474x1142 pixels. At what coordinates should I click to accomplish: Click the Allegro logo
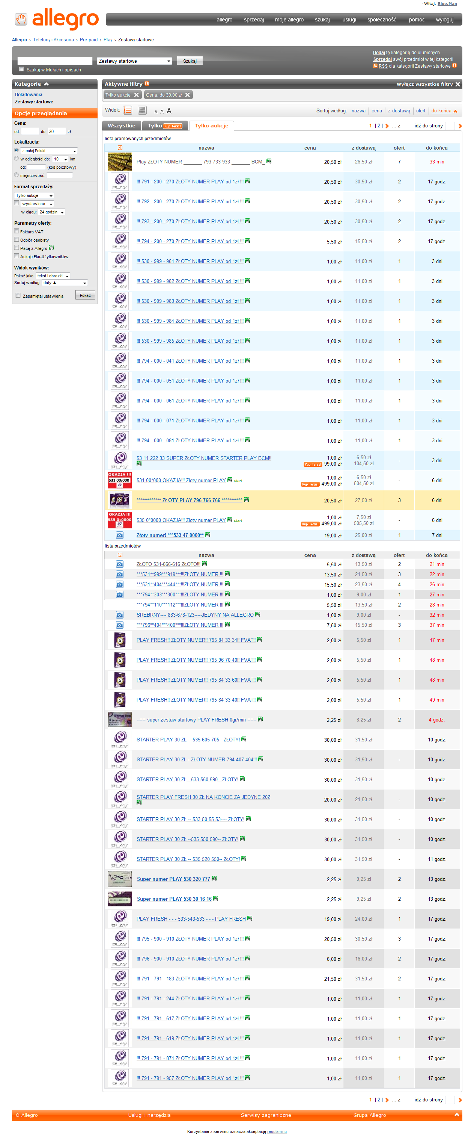(x=57, y=20)
